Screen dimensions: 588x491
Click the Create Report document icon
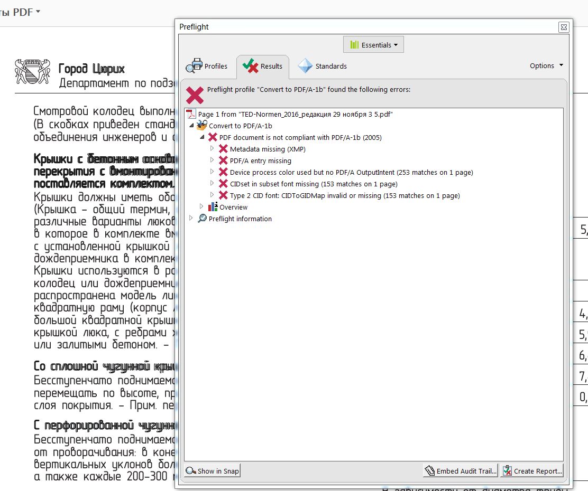[507, 471]
